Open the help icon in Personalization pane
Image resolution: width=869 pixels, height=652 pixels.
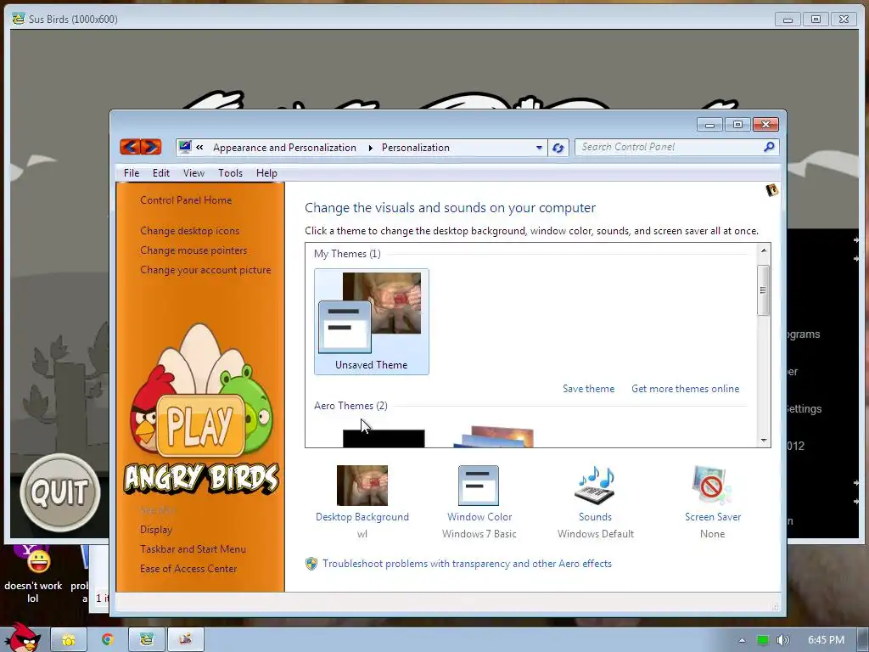tap(772, 191)
